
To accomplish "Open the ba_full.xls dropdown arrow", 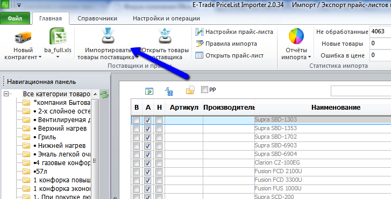I will click(58, 57).
